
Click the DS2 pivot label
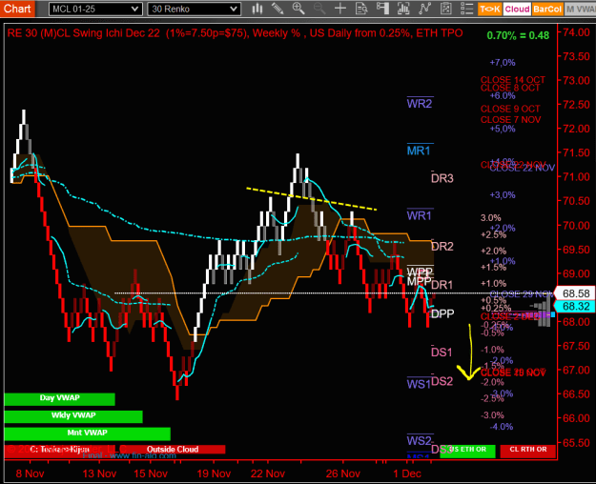tap(442, 381)
